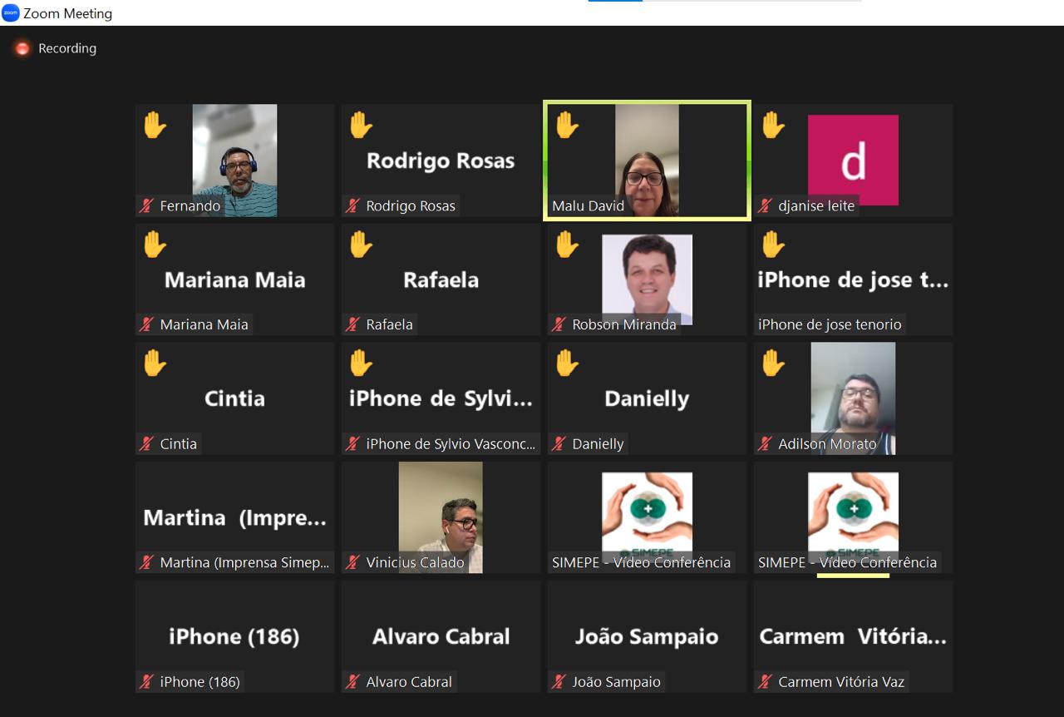This screenshot has width=1064, height=717.
Task: Click the red Recording indicator icon
Action: [x=22, y=49]
